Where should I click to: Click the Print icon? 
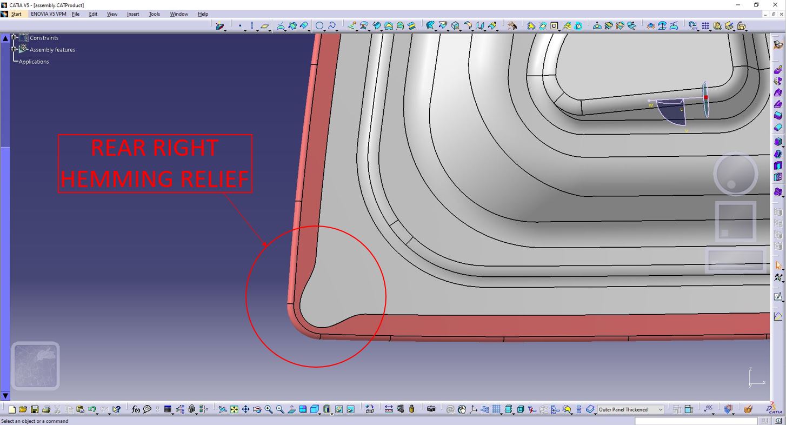click(46, 410)
